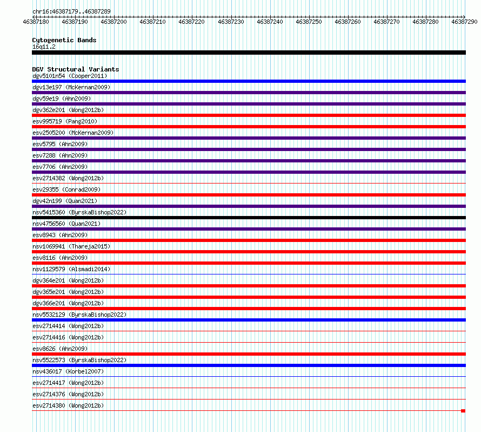
Task: Click the red end block of esv2714380
Action: click(x=463, y=411)
